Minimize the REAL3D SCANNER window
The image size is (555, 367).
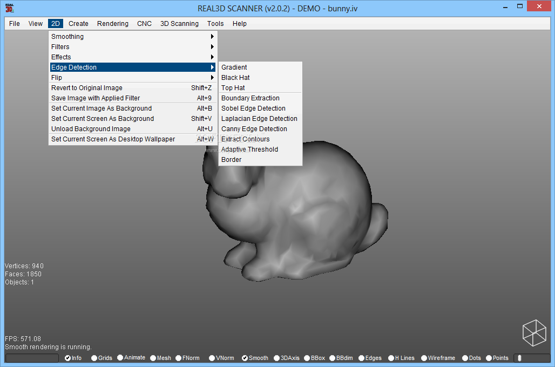(x=505, y=6)
